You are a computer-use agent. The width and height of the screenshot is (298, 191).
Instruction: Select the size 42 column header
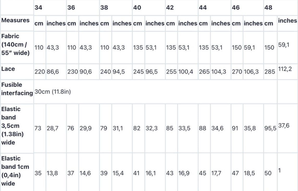pos(170,8)
